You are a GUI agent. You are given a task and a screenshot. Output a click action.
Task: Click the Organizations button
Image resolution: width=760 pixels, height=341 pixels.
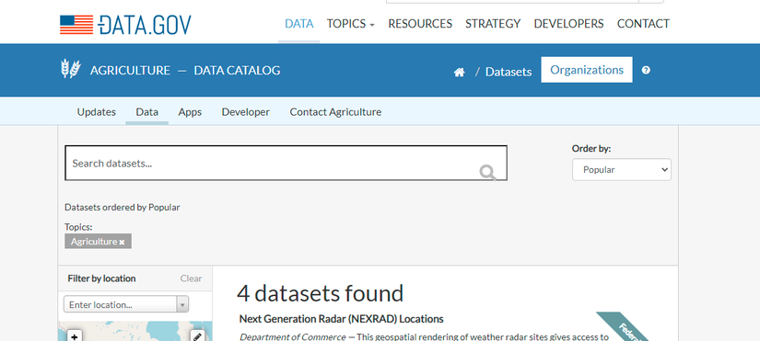pos(587,70)
